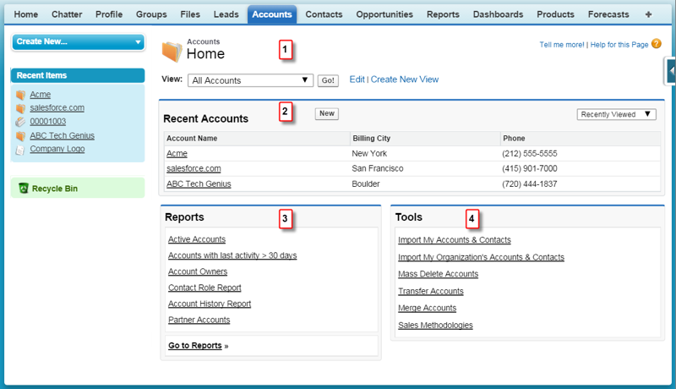
Task: Click the document icon beside Company Logo
Action: click(x=19, y=150)
